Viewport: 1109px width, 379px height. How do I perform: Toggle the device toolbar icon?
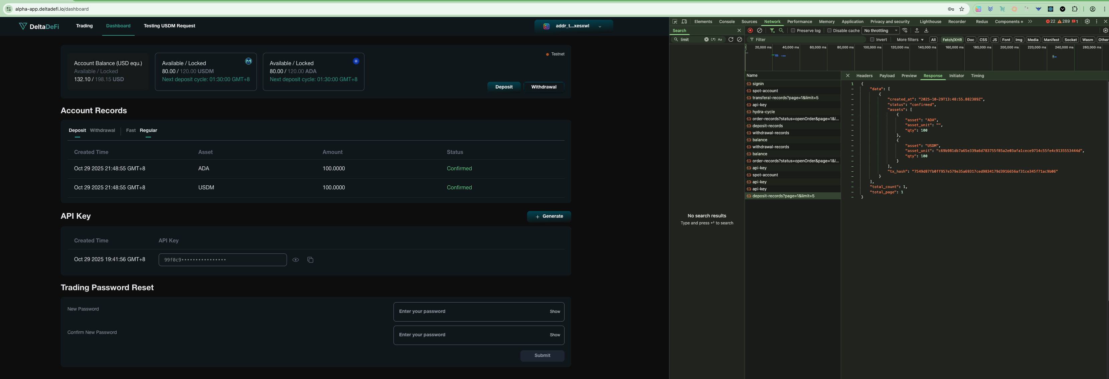684,21
